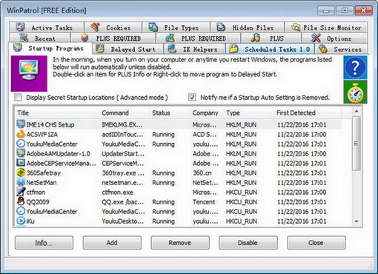Select the QQ2009 penguin icon entry
The width and height of the screenshot is (378, 274).
coord(21,201)
